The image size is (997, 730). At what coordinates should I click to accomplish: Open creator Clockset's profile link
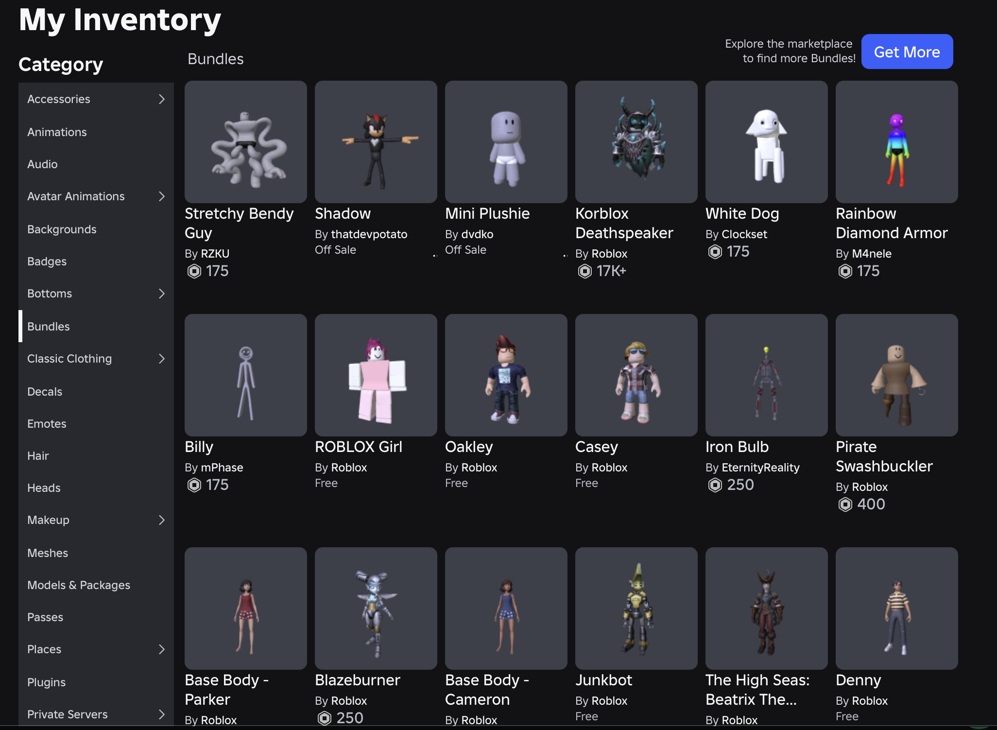click(745, 234)
